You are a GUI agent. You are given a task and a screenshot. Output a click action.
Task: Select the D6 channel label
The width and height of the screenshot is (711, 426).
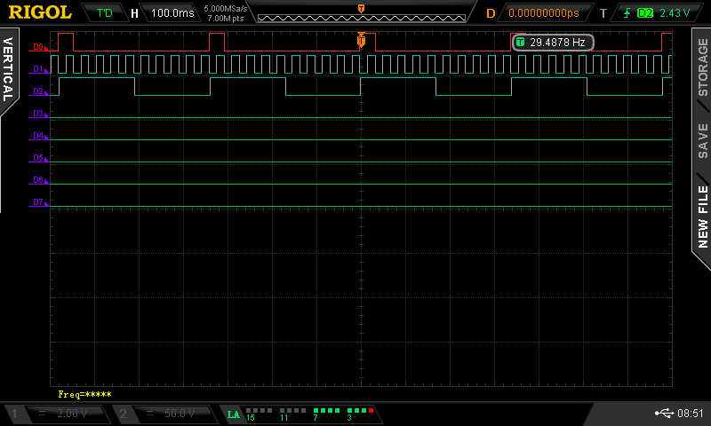click(38, 180)
